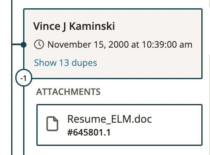Click the outer vertical thread line on the left

tap(12, 97)
